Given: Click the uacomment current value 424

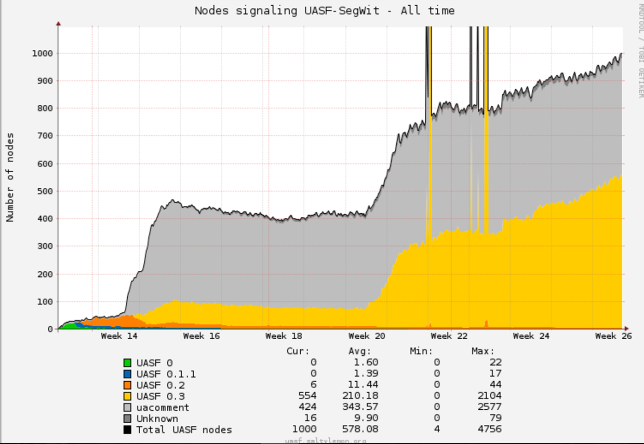Looking at the screenshot, I should click(x=307, y=408).
